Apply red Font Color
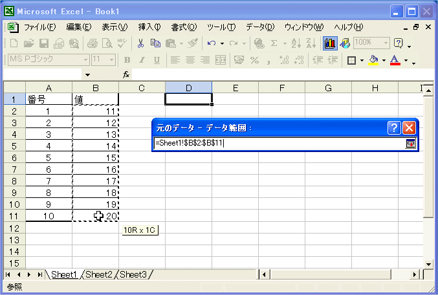This screenshot has width=438, height=295. point(395,60)
